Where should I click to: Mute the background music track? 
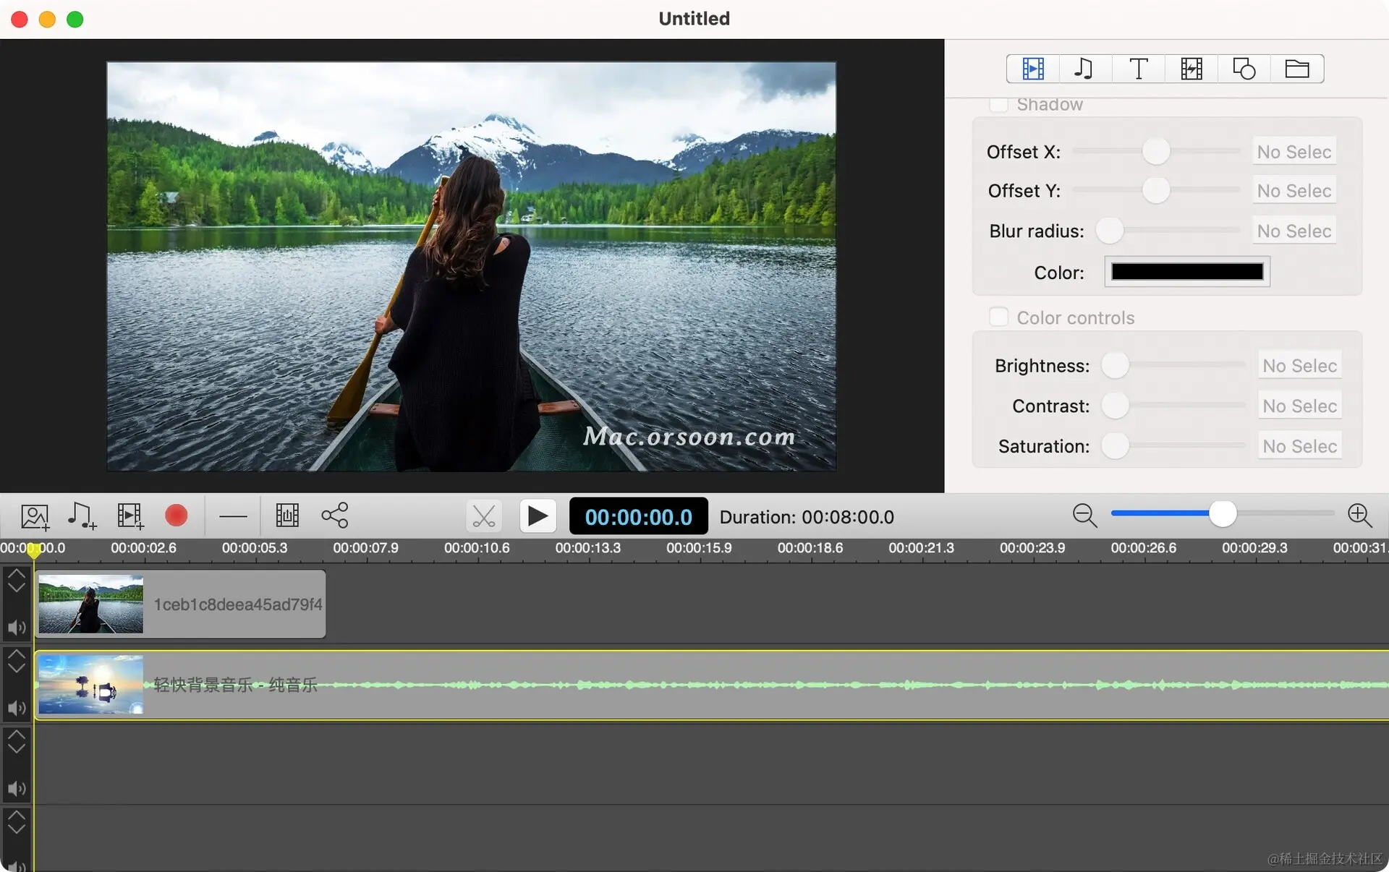point(16,708)
